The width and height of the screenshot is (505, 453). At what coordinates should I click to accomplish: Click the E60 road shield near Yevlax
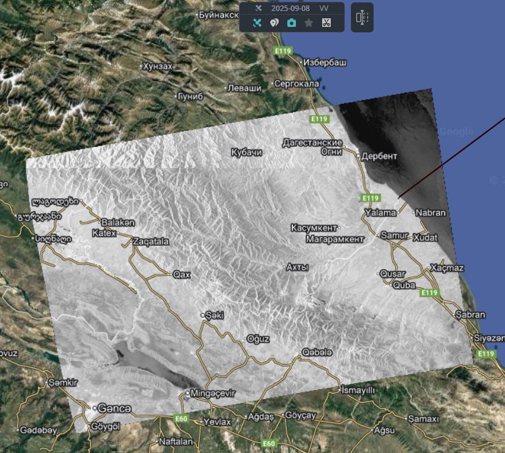[x=182, y=419]
